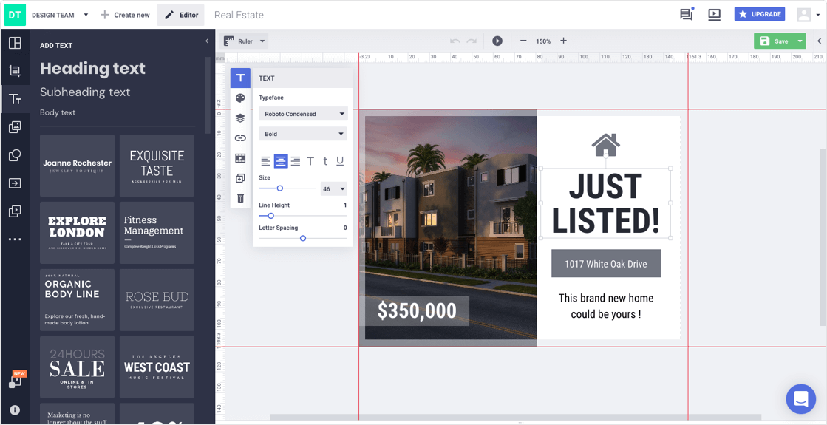Viewport: 827px width, 425px height.
Task: Open the templates layout icon in sidebar
Action: click(x=15, y=43)
